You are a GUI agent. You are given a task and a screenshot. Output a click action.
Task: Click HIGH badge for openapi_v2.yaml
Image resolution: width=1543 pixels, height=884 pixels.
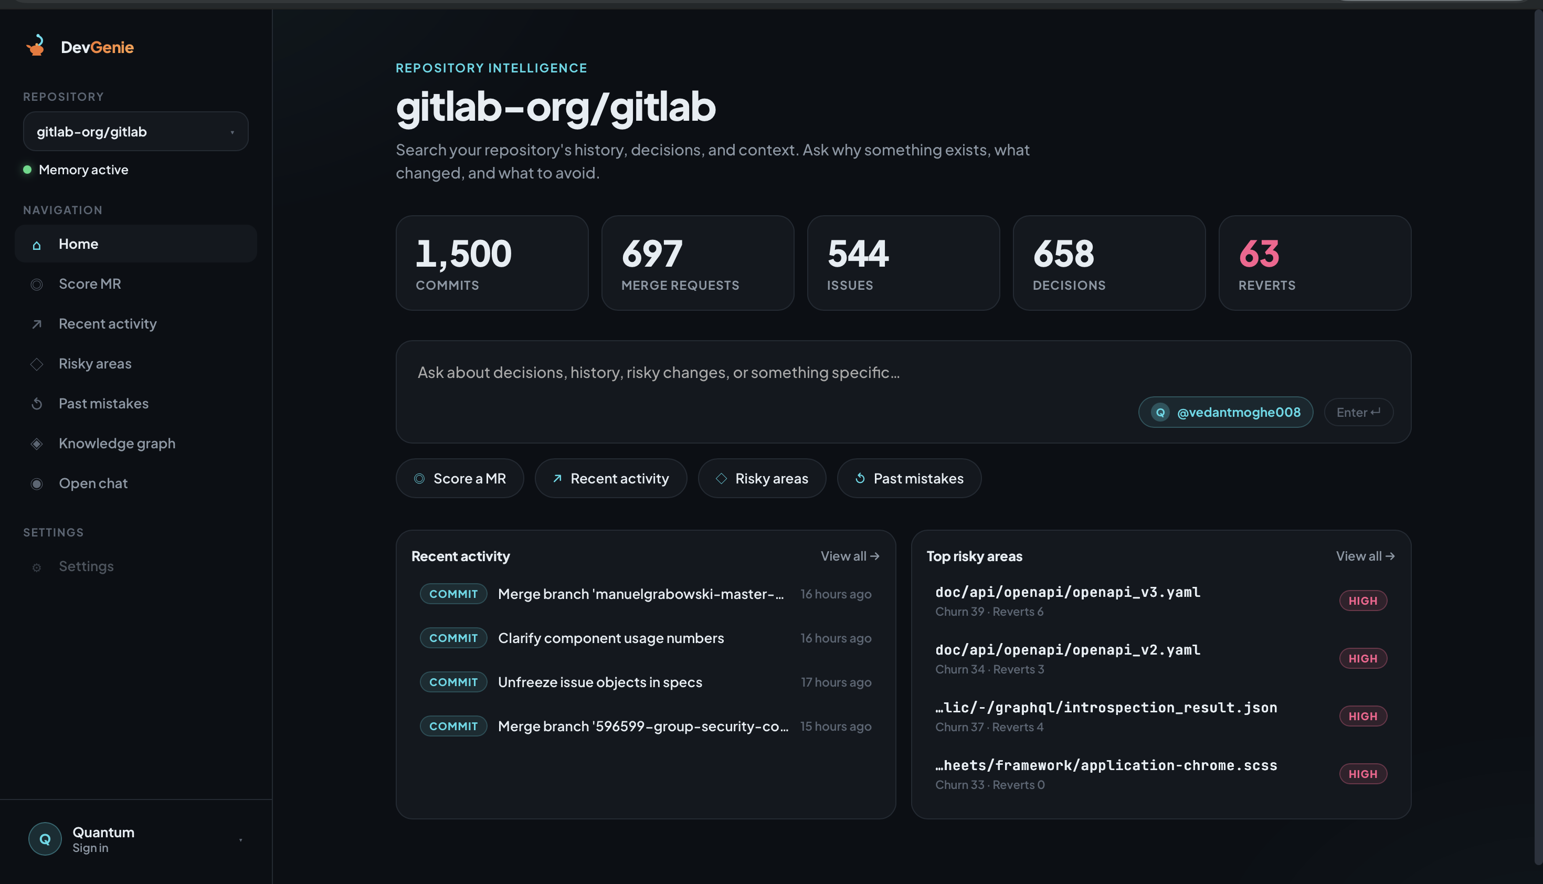1362,658
